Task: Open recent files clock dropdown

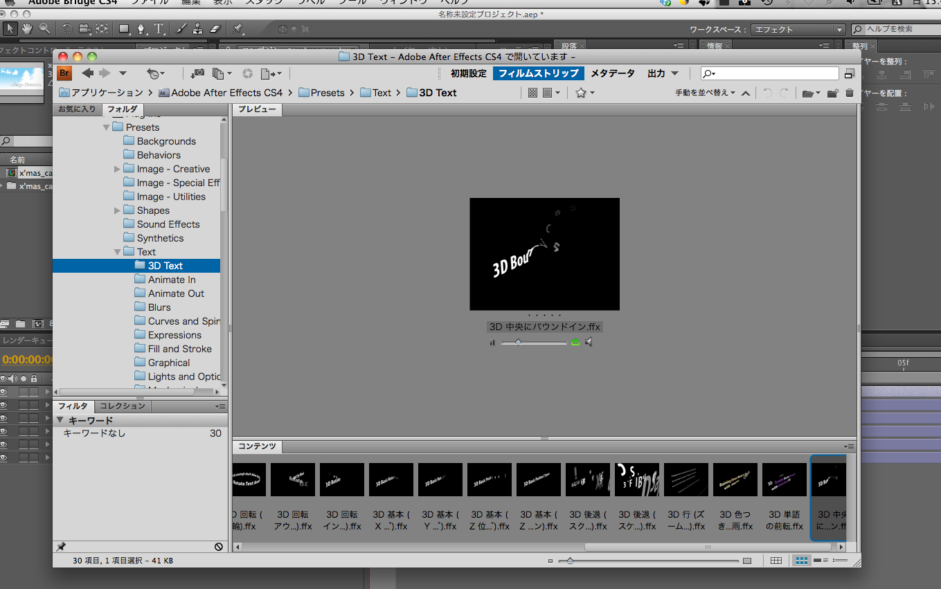Action: [156, 73]
